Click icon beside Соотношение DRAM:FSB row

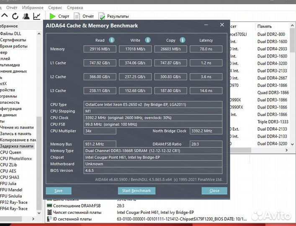(49, 205)
